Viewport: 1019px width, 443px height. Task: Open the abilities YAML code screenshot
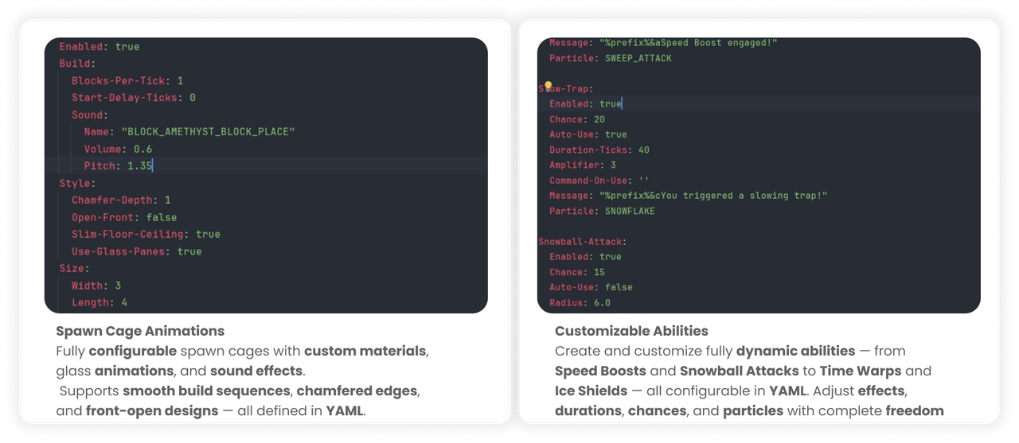pos(759,175)
